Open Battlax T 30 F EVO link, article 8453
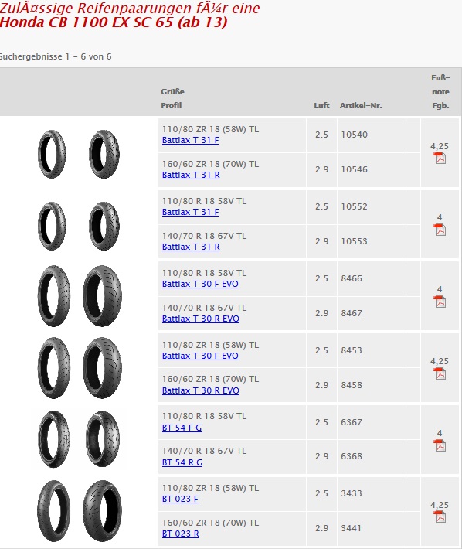The image size is (462, 549). 200,356
